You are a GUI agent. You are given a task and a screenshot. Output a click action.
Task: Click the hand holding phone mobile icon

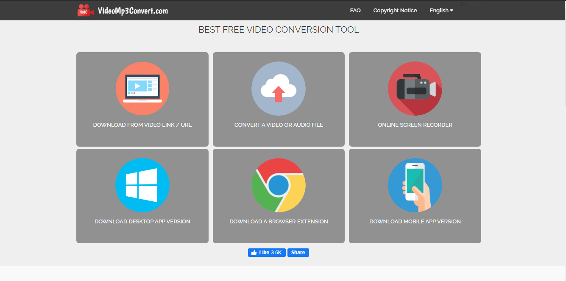pos(415,185)
